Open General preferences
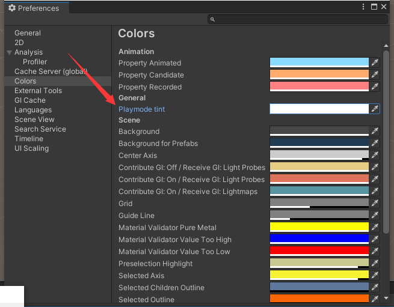Viewport: 394px width, 307px height. pos(28,33)
